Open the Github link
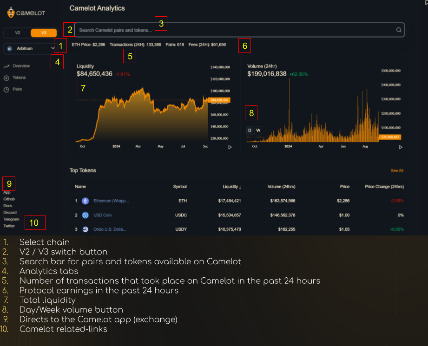The width and height of the screenshot is (428, 346). click(x=9, y=199)
